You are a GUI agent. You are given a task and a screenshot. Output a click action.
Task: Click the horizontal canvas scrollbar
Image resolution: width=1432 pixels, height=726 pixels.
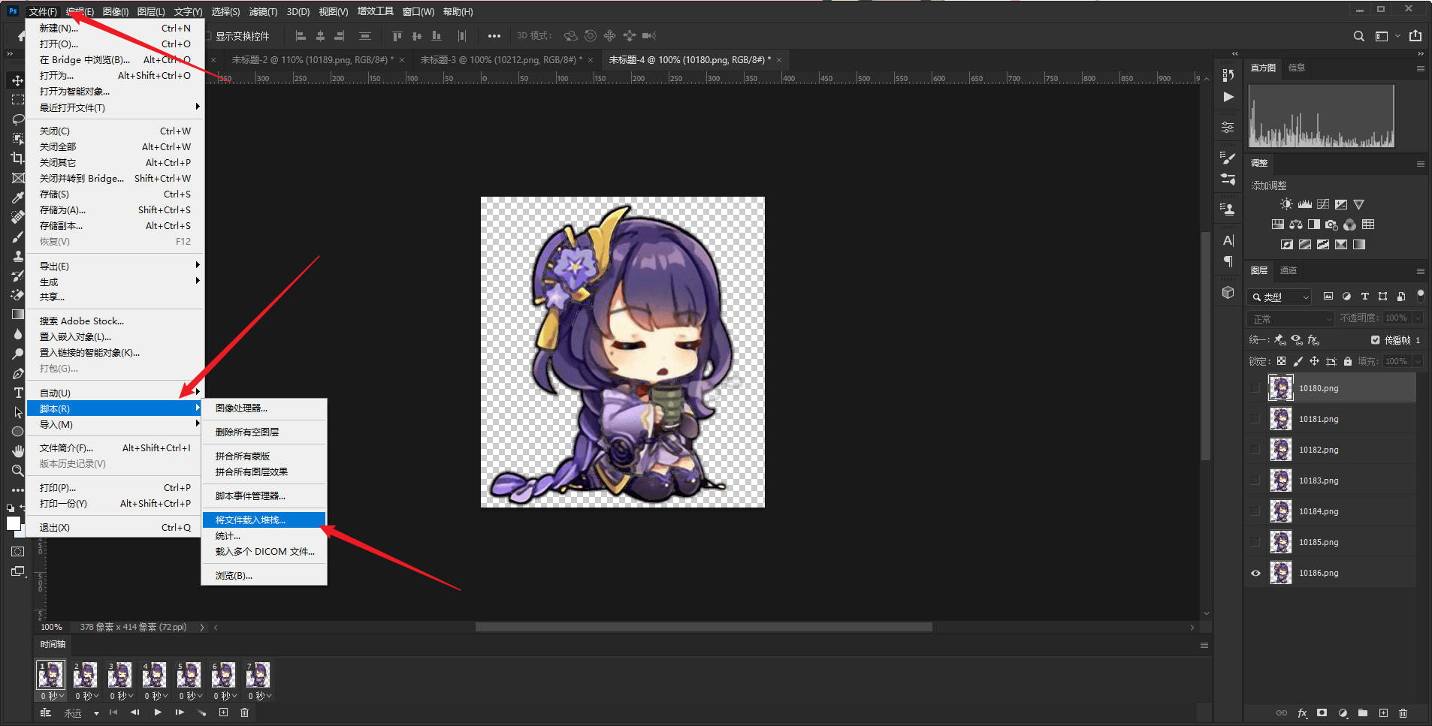(x=703, y=627)
